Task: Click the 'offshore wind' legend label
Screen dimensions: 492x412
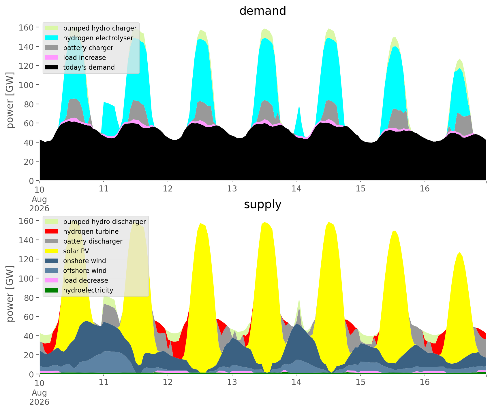Action: pos(85,271)
